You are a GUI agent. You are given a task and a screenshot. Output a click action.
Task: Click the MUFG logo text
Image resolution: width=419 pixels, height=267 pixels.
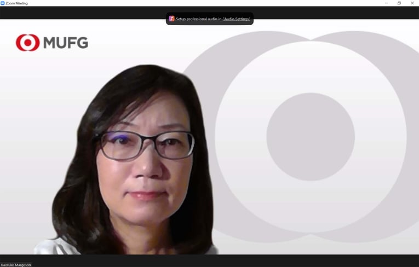point(65,43)
